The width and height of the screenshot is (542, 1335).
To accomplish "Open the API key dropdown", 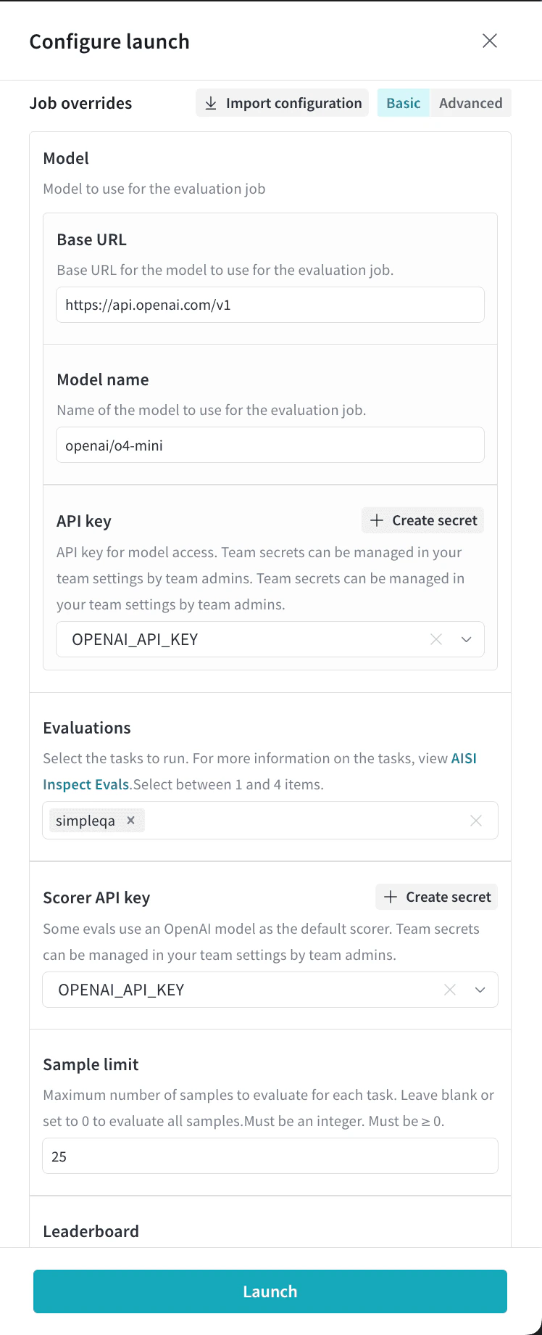I will pyautogui.click(x=466, y=639).
